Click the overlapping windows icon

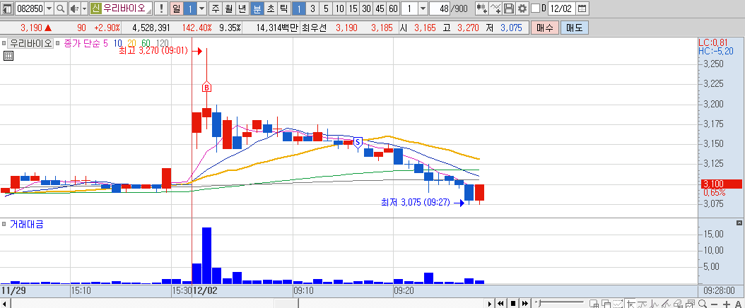coord(606,304)
